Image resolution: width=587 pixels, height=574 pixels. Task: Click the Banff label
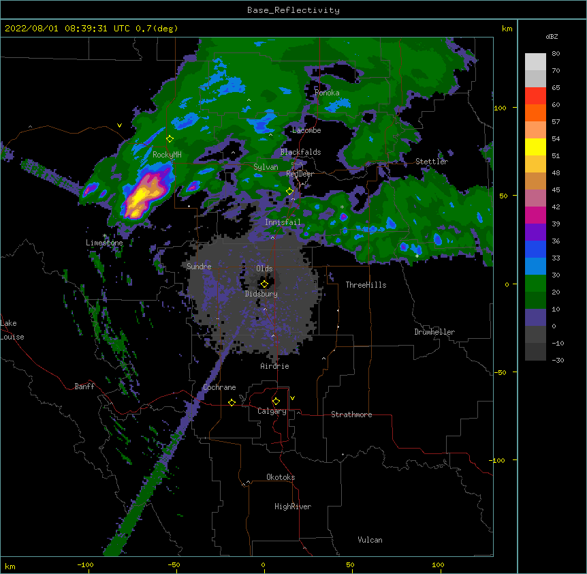click(84, 387)
